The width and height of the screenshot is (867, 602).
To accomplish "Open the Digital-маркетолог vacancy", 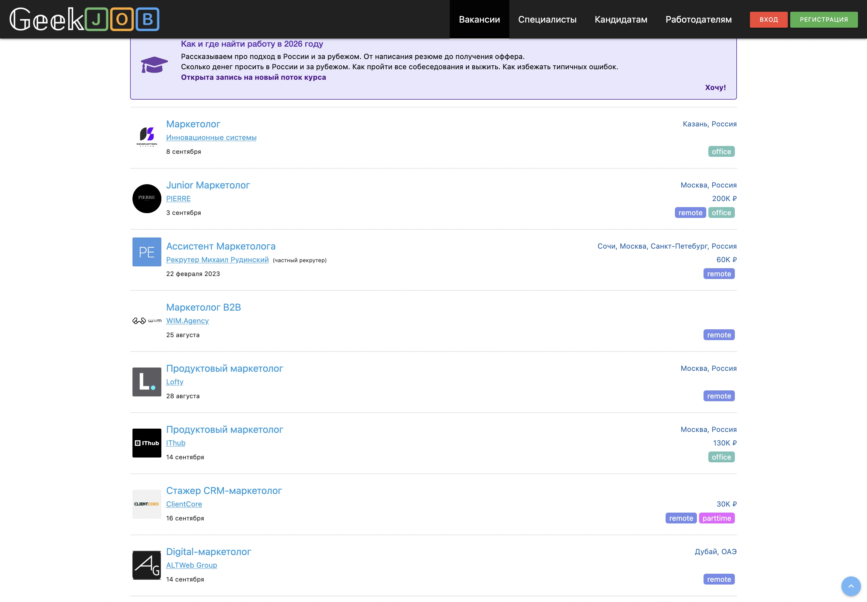I will pos(208,551).
